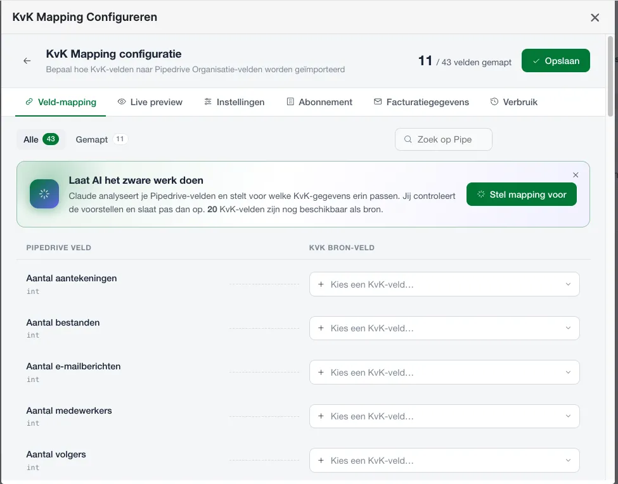Select the Aantal medewerkers field label
Viewport: 618px width, 484px height.
pyautogui.click(x=69, y=411)
